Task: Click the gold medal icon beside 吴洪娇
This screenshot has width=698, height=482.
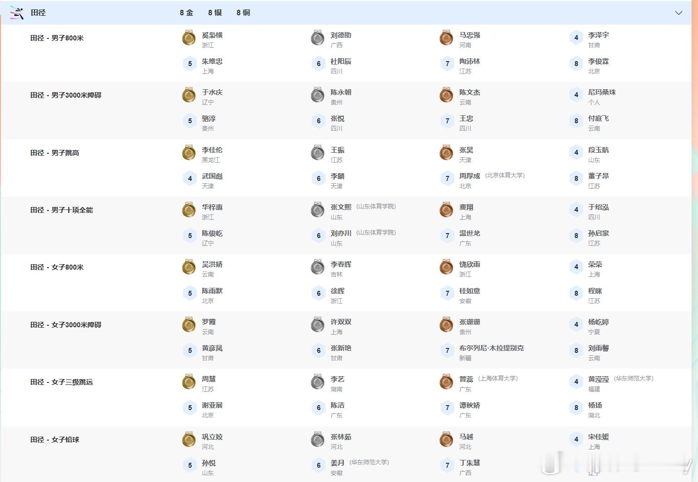Action: (189, 267)
